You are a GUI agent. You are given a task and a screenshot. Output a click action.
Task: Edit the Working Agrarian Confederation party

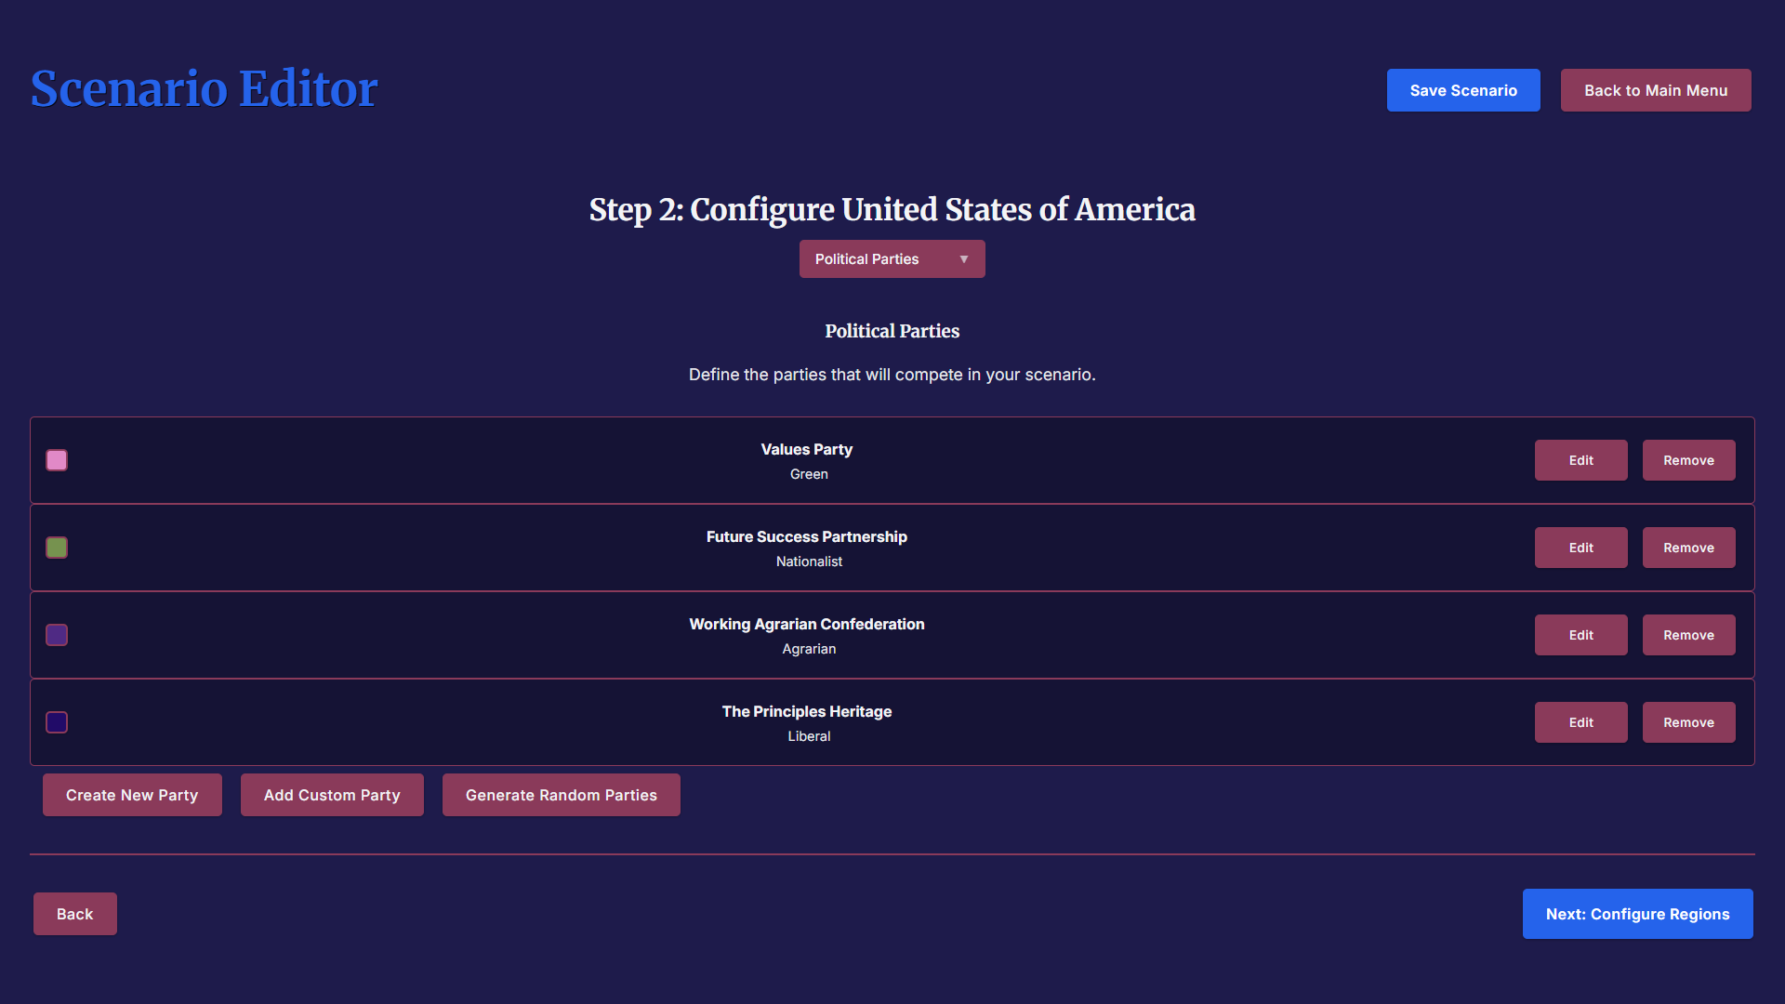(x=1580, y=635)
